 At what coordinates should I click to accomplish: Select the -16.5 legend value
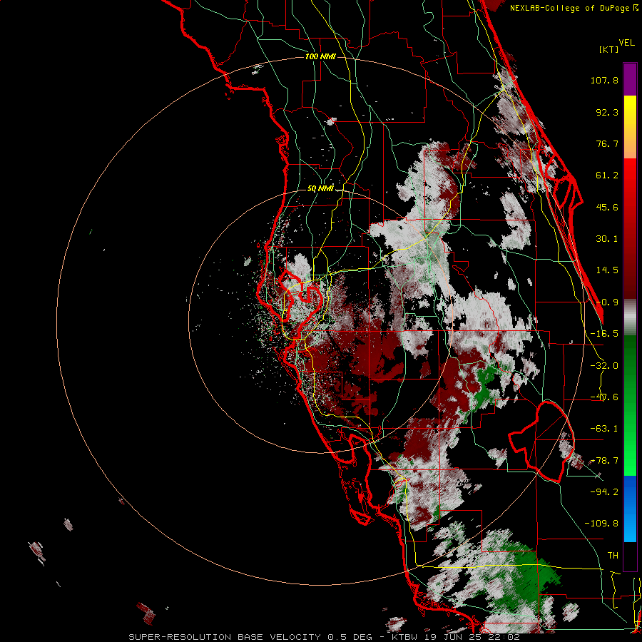point(604,334)
